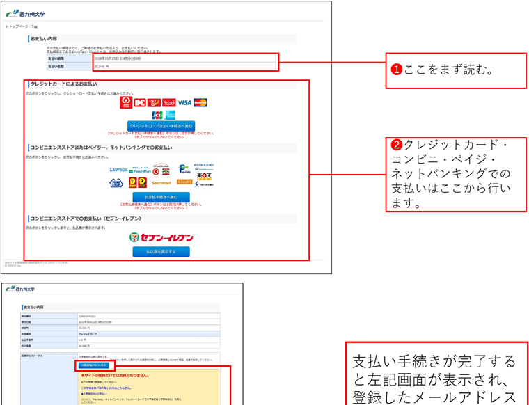Click the 住信SBIネット銀行 logo
The image size is (529, 405).
(x=204, y=166)
